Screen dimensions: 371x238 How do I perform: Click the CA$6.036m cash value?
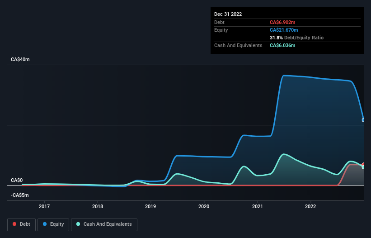tap(282, 45)
